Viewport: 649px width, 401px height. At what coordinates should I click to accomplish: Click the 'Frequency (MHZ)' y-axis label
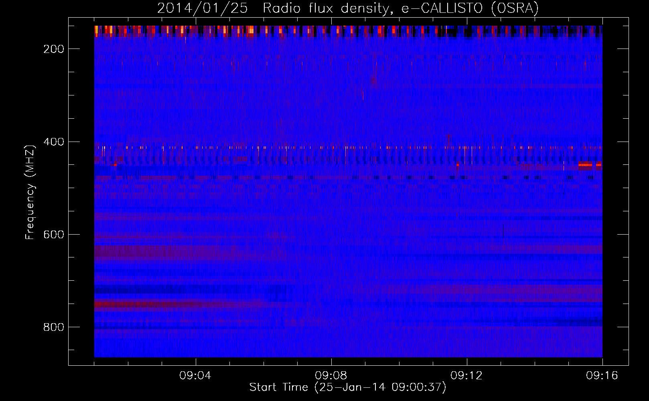point(30,192)
